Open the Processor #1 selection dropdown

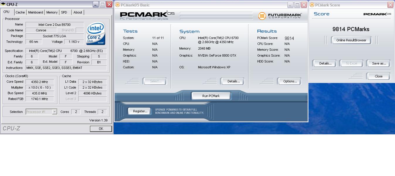(41, 112)
